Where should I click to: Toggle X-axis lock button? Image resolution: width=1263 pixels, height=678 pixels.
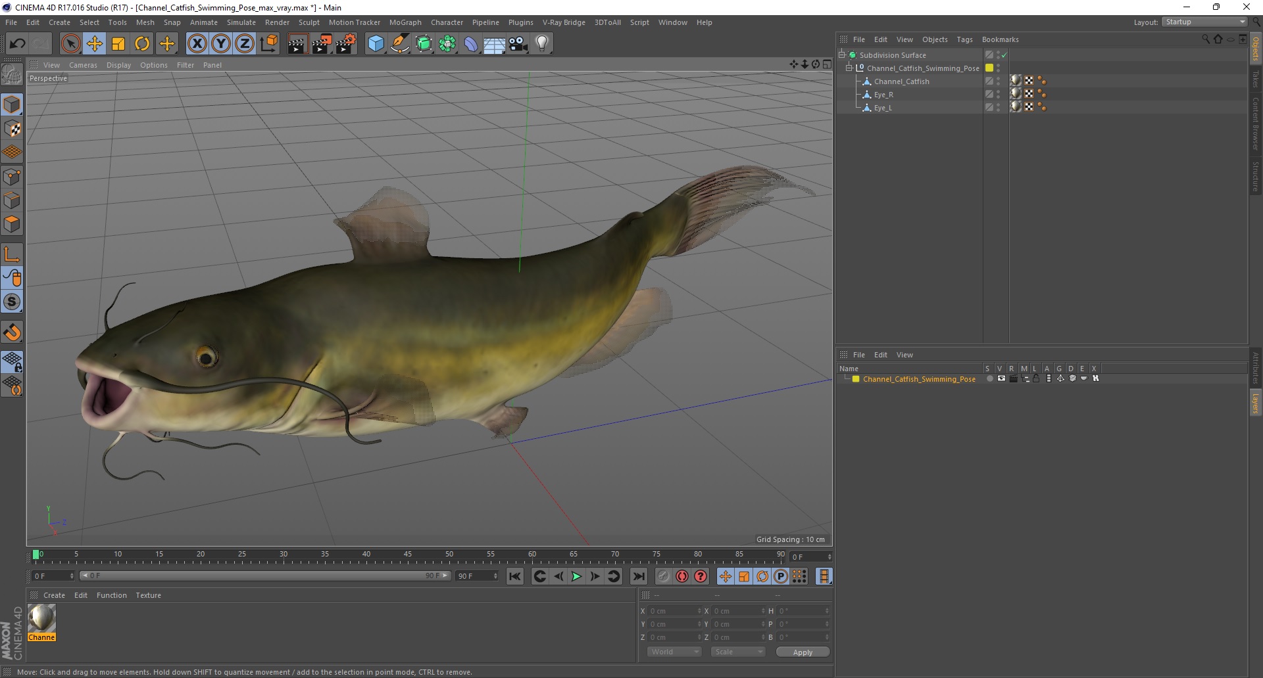[197, 44]
